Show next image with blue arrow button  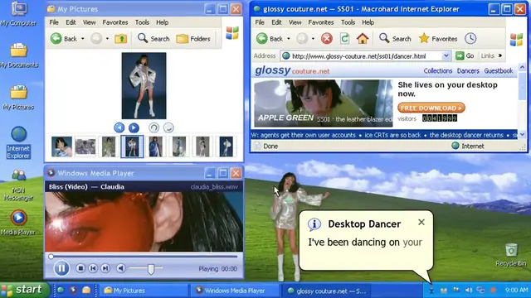coord(134,127)
